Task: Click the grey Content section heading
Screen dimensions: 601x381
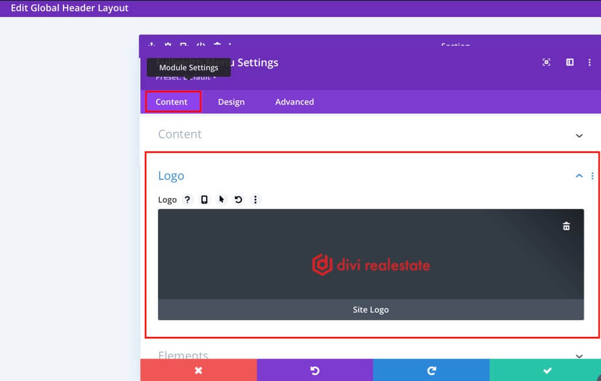Action: click(180, 134)
